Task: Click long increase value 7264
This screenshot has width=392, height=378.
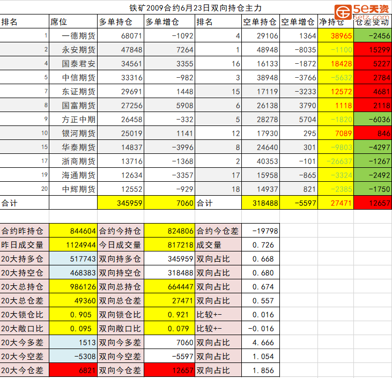Action: pyautogui.click(x=169, y=49)
